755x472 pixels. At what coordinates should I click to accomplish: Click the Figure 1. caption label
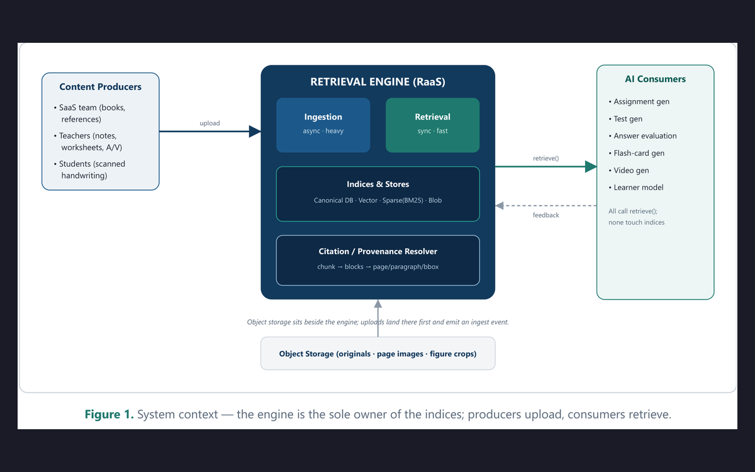click(x=109, y=415)
